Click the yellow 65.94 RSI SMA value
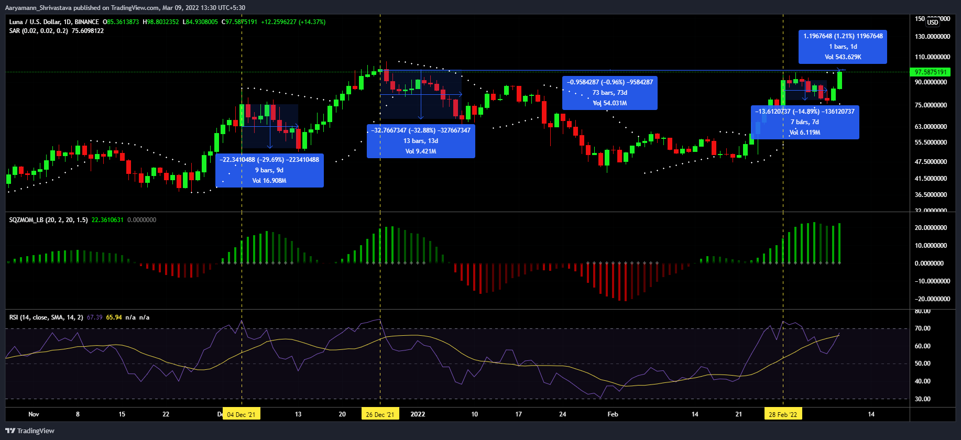This screenshot has height=440, width=961. (114, 317)
